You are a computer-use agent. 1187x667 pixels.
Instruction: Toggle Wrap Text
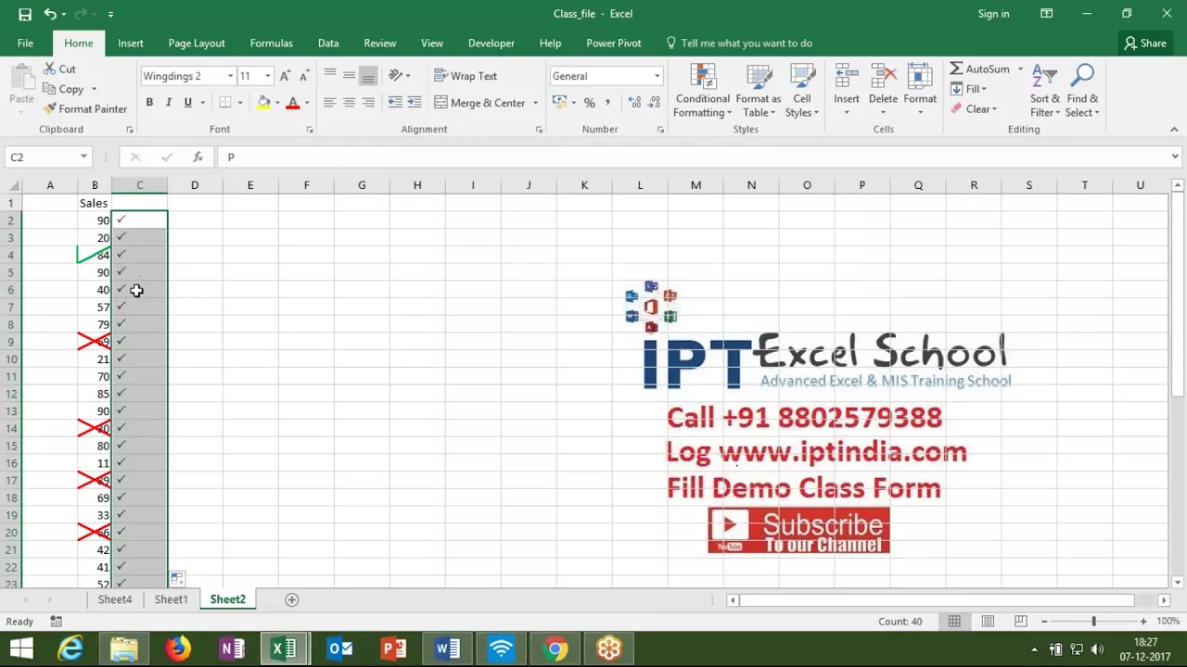466,76
